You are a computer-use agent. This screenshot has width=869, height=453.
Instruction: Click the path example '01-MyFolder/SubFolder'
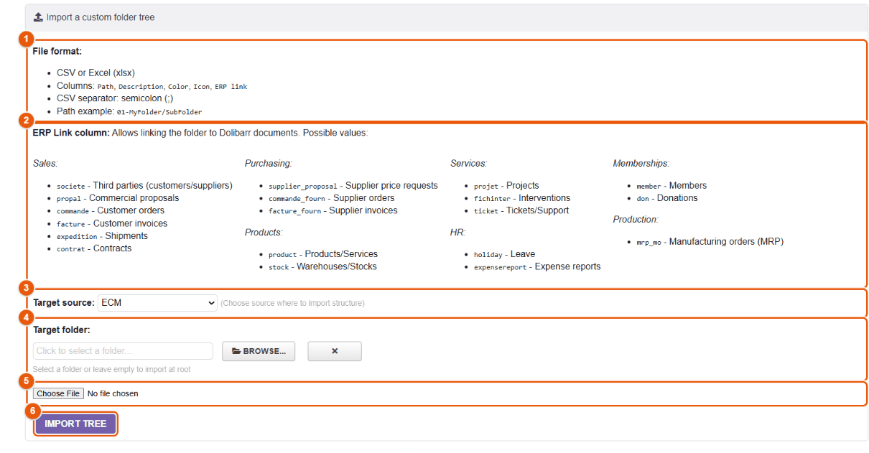pyautogui.click(x=159, y=112)
